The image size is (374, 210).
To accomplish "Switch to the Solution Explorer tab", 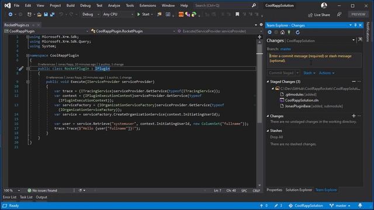I will [299, 190].
